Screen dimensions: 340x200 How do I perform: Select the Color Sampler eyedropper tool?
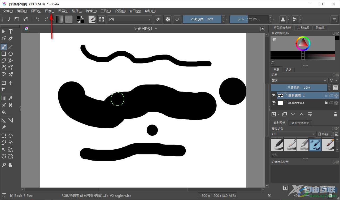(11, 98)
